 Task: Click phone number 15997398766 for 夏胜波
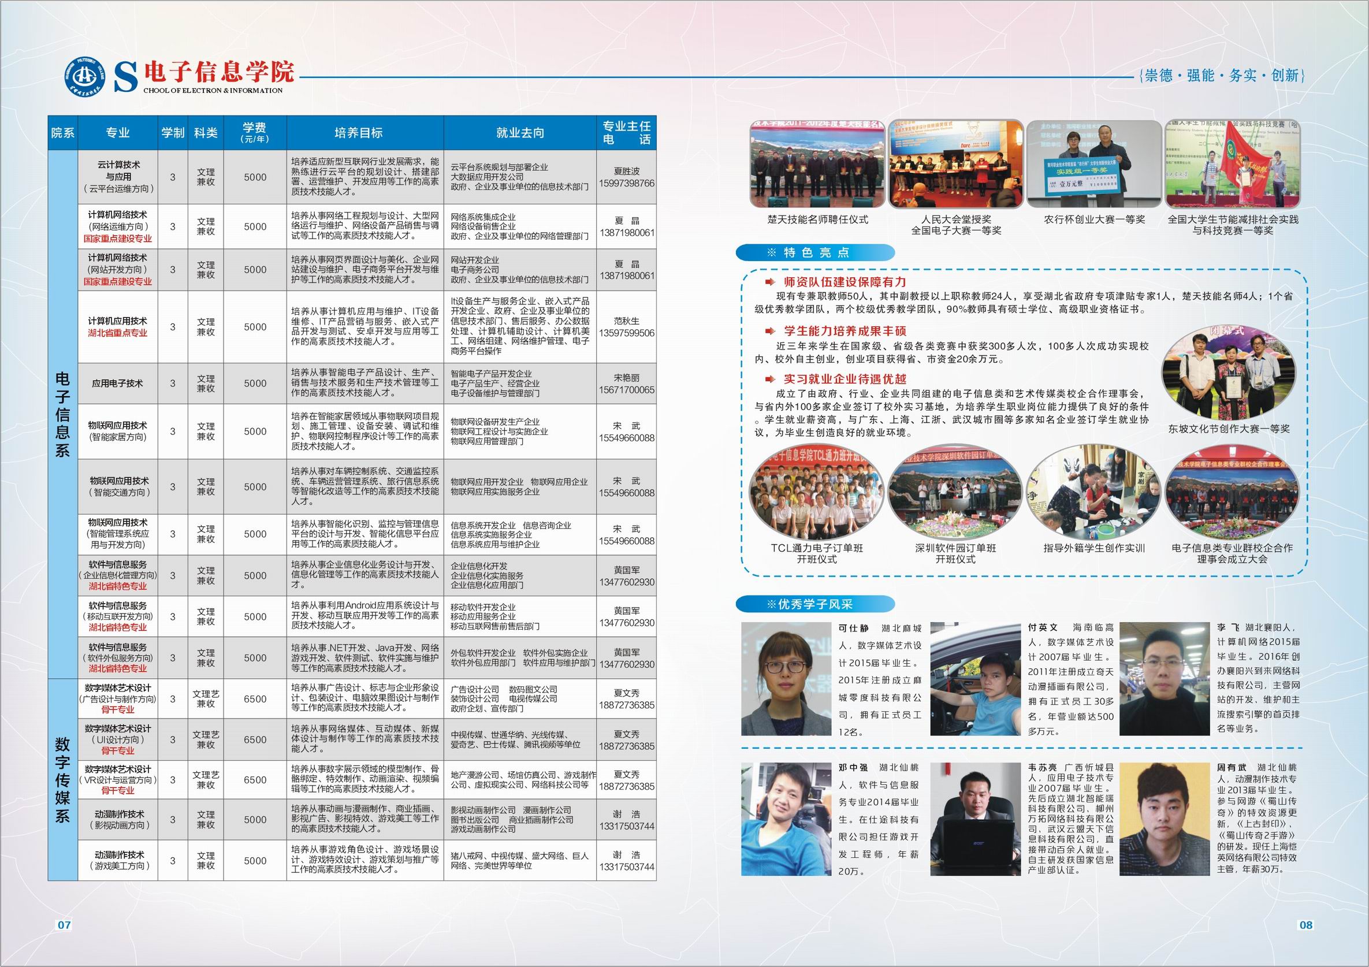tap(627, 183)
